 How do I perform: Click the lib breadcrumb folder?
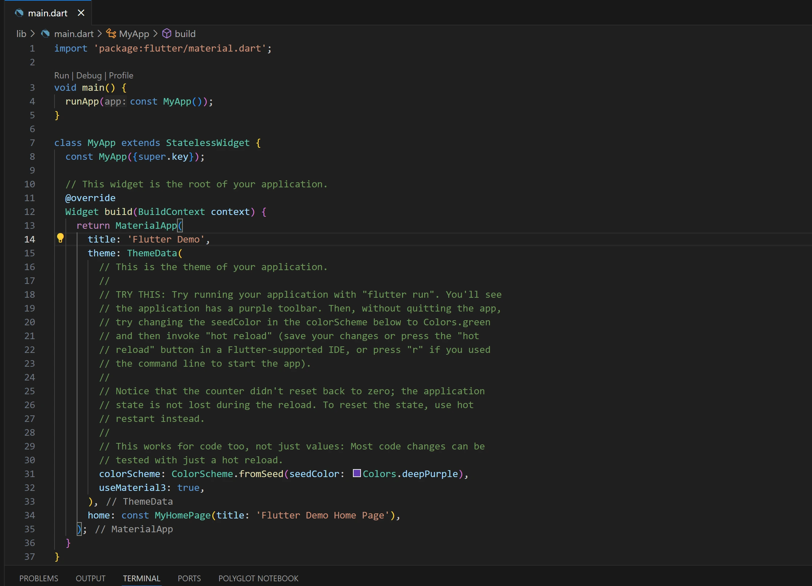[x=21, y=34]
